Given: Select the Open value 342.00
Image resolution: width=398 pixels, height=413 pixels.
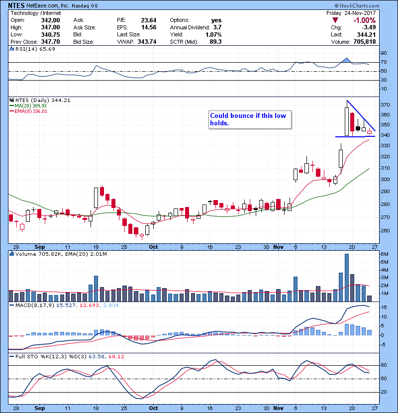Looking at the screenshot, I should [x=50, y=20].
